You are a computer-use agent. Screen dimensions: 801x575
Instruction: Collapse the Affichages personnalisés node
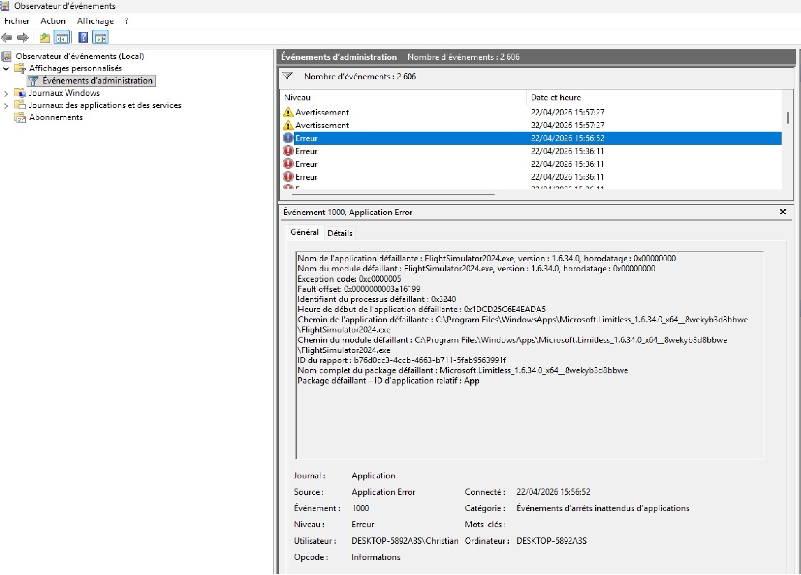(x=6, y=69)
